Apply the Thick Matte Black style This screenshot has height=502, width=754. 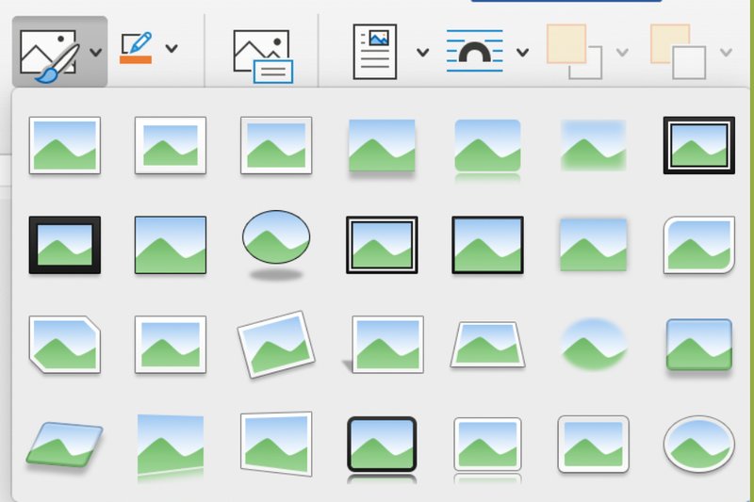tap(65, 245)
